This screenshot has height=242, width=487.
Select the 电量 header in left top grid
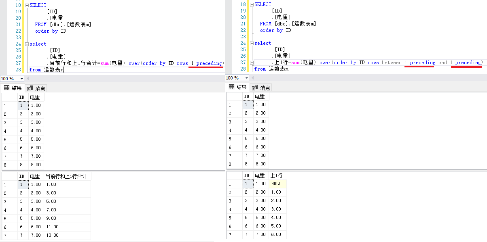pos(36,97)
